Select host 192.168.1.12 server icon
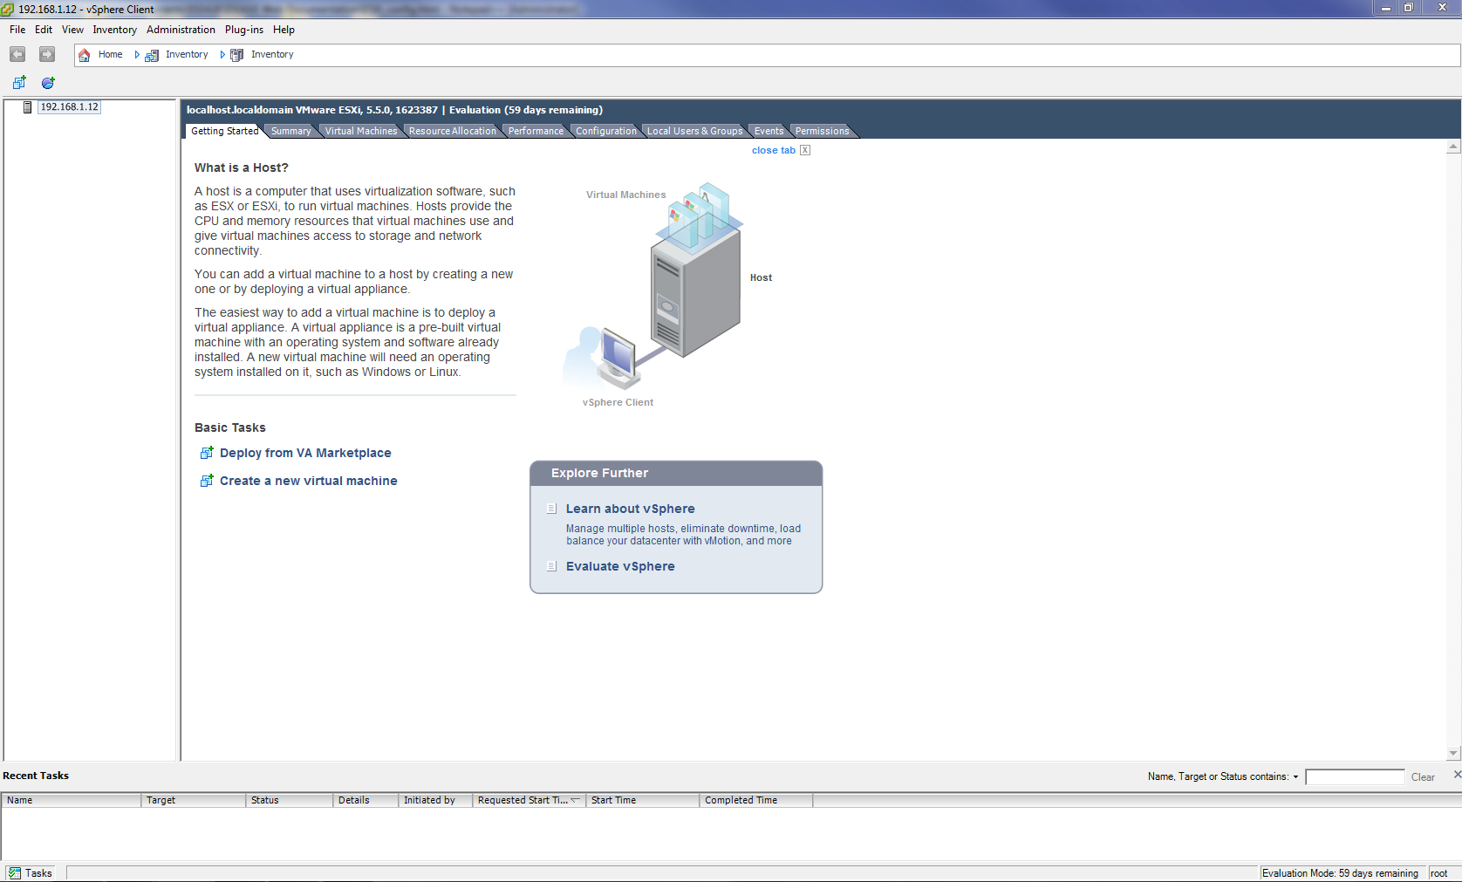The width and height of the screenshot is (1462, 882). tap(28, 107)
